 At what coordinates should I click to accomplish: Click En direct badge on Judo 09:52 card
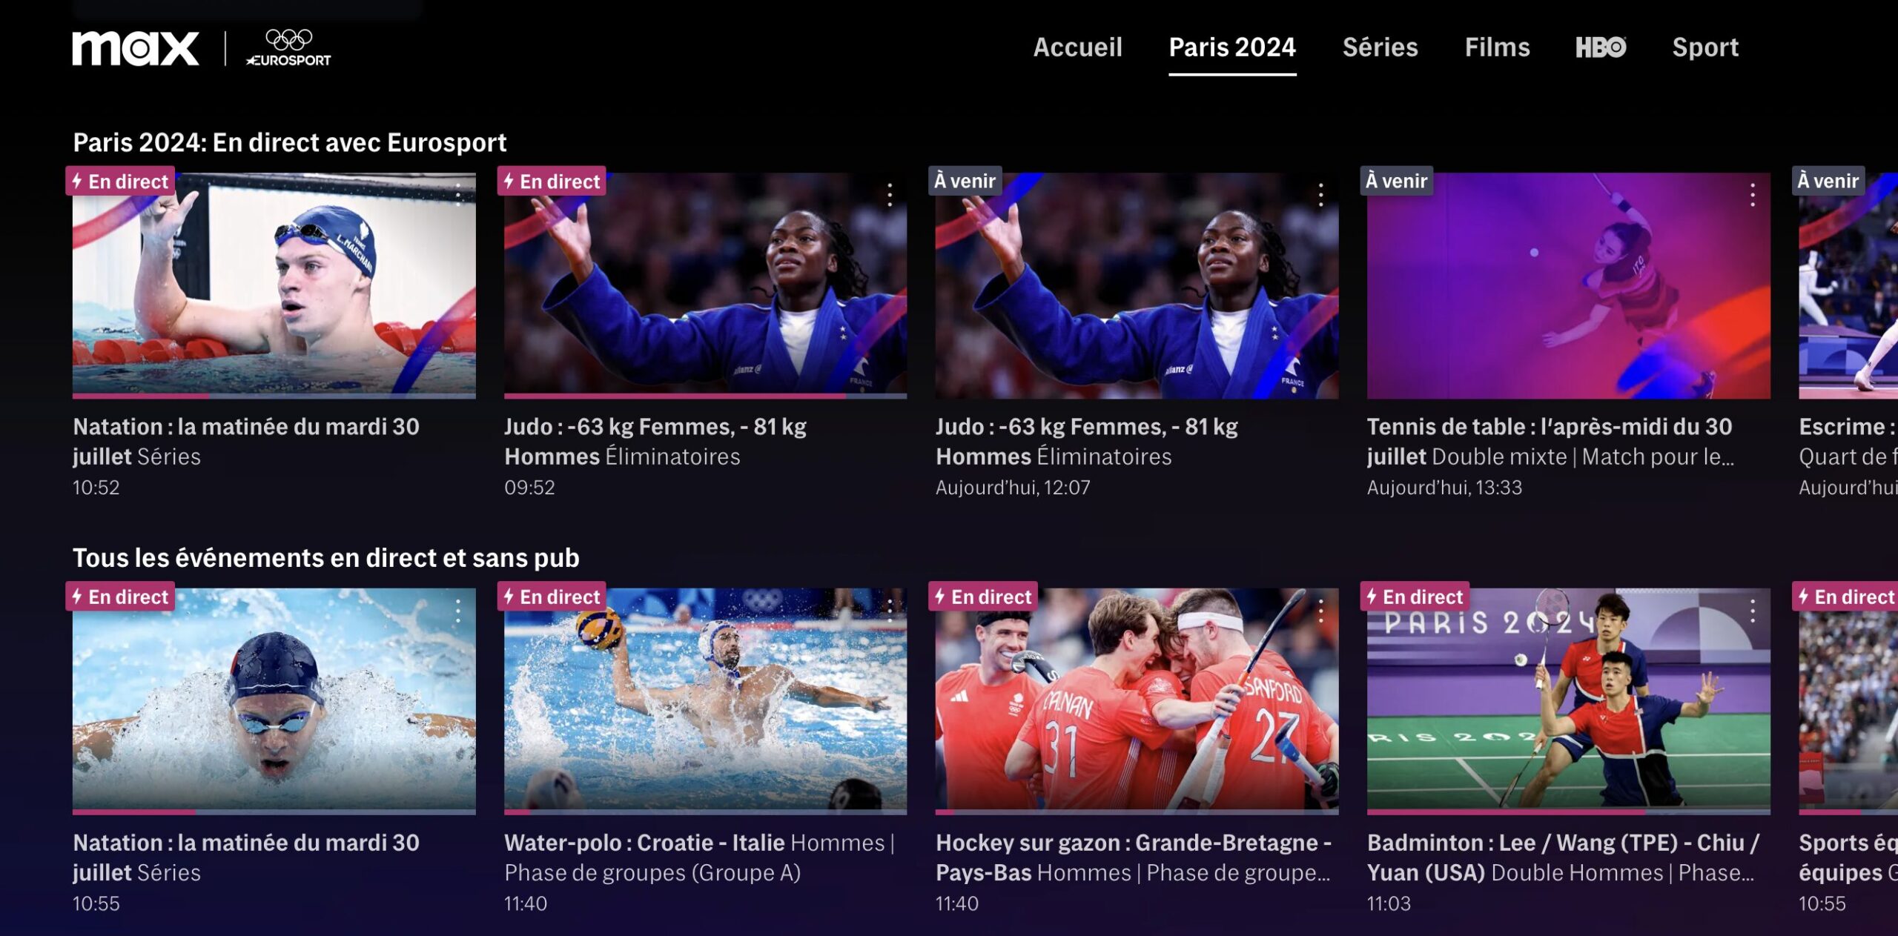tap(552, 181)
